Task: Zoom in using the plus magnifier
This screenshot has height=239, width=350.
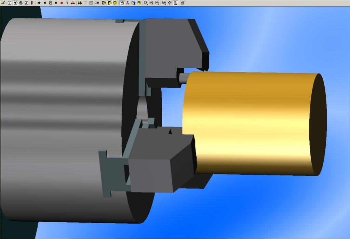Action: pyautogui.click(x=151, y=3)
